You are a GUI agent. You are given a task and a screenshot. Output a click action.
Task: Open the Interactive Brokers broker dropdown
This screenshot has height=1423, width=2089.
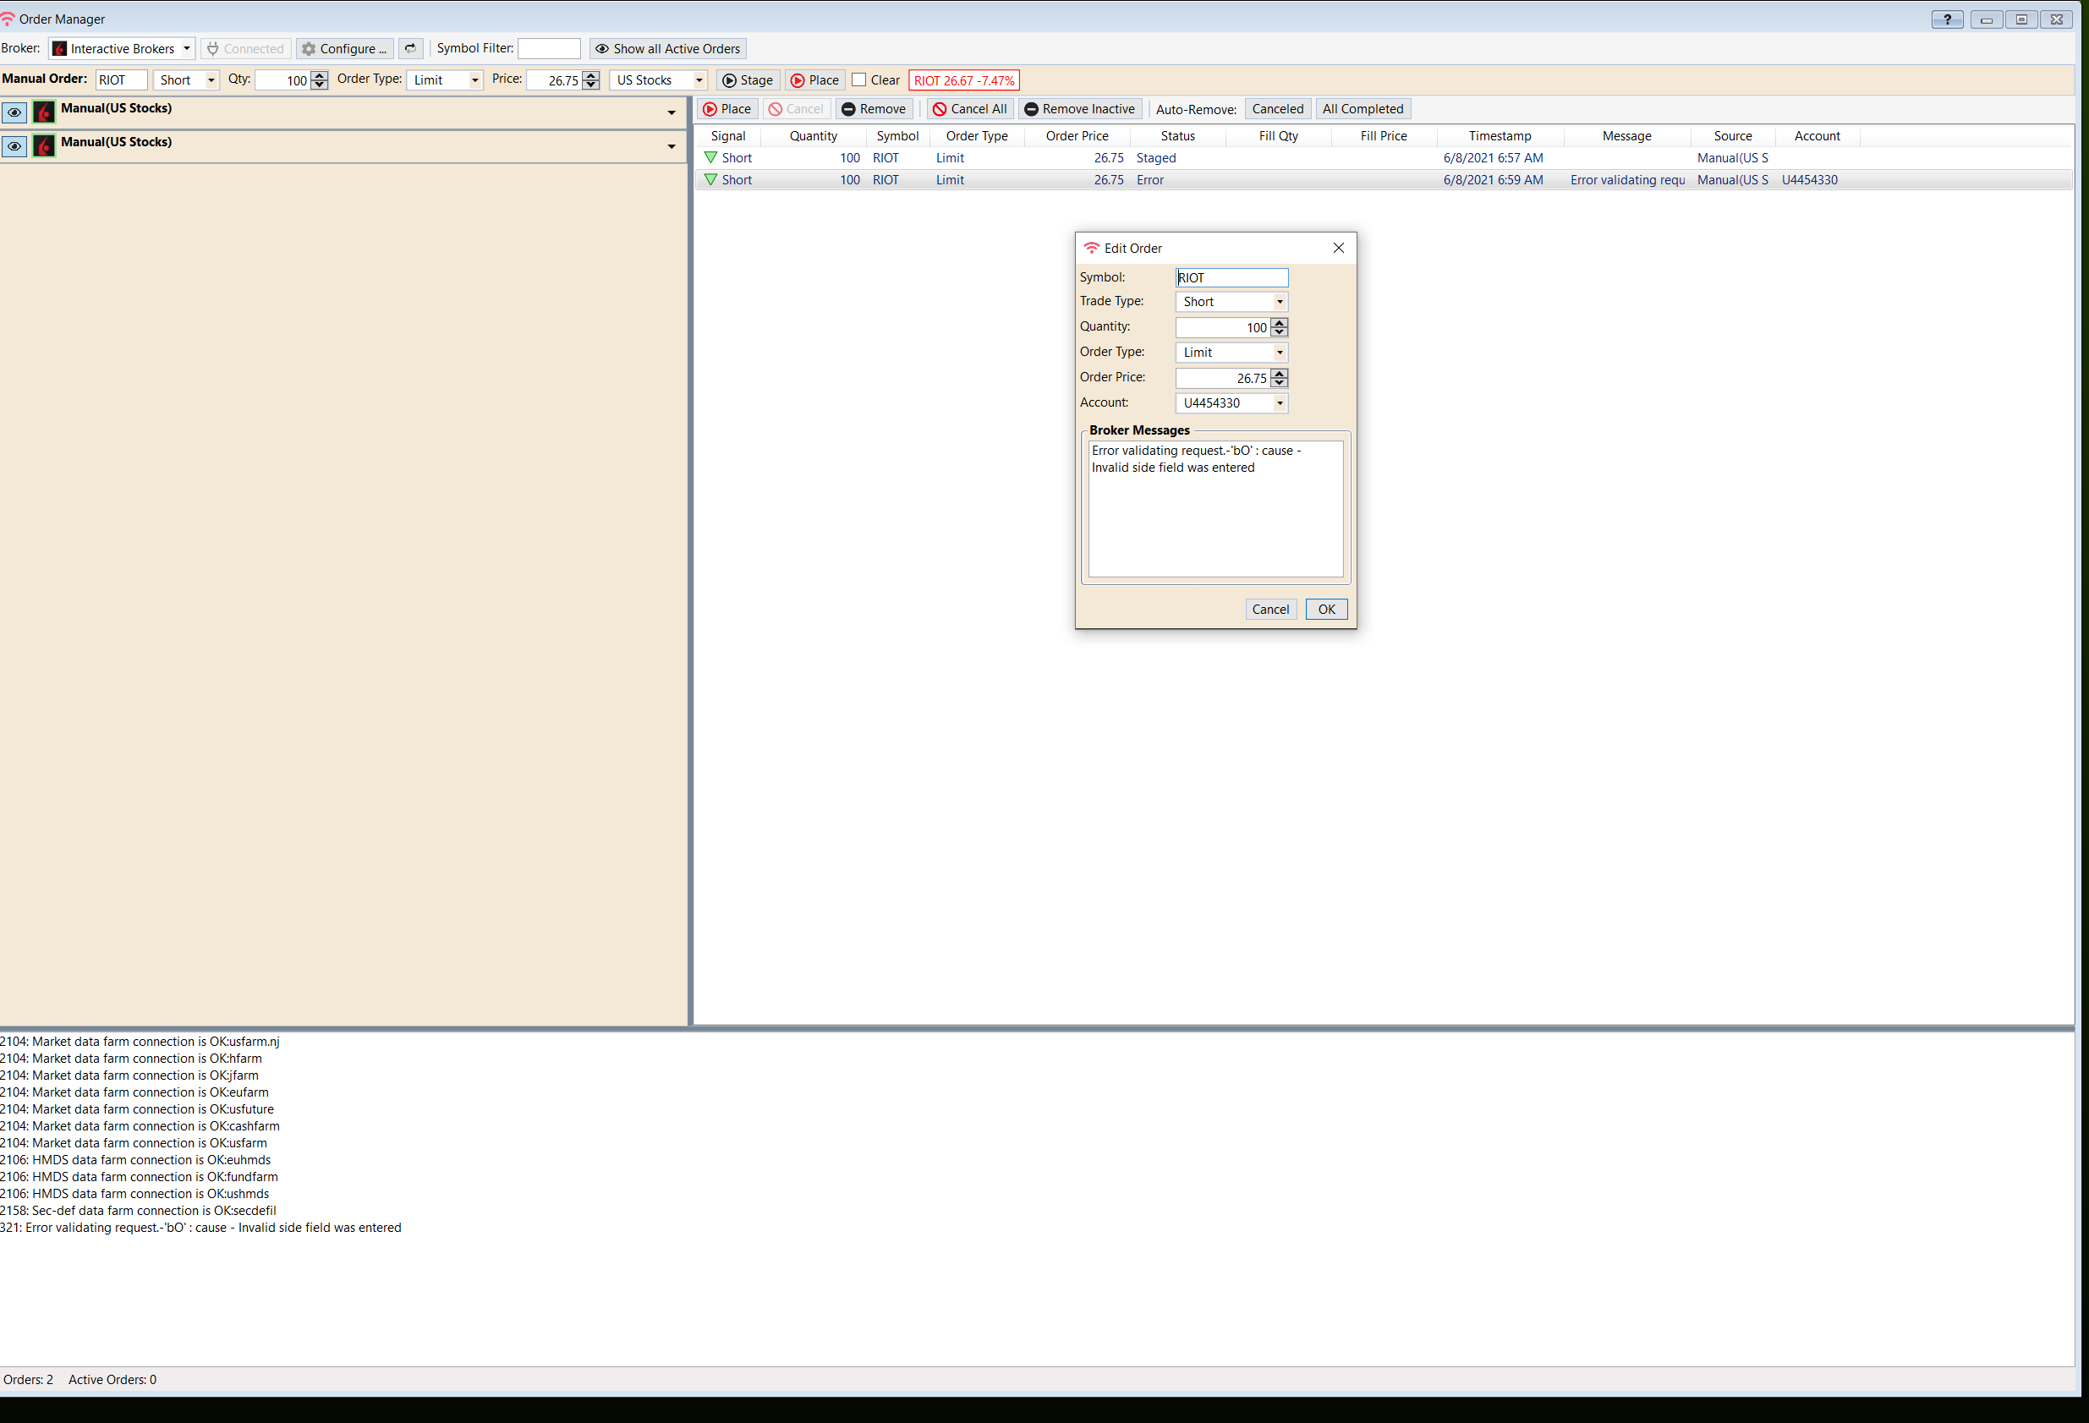tap(186, 48)
